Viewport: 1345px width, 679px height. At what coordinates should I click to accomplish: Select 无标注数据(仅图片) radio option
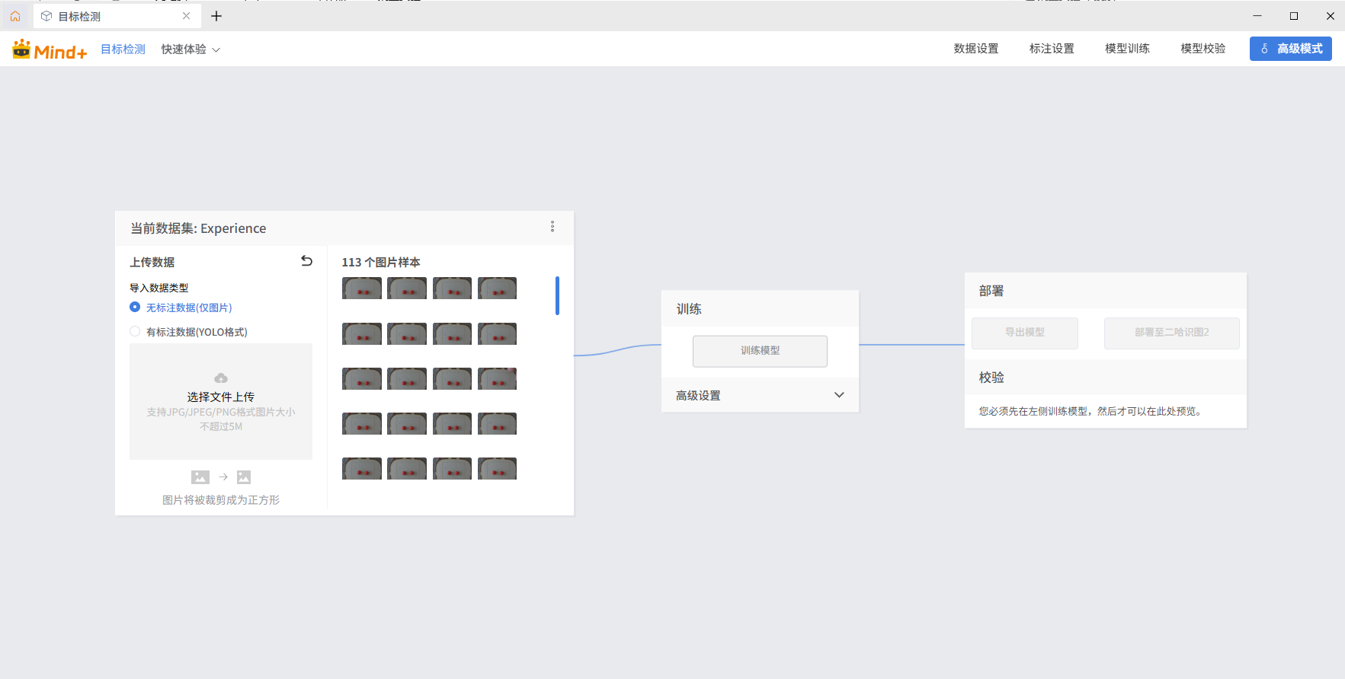pos(135,308)
